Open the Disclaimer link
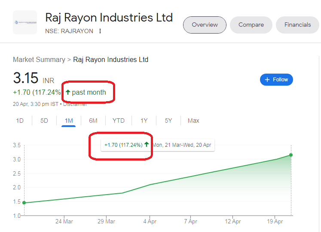 point(75,104)
